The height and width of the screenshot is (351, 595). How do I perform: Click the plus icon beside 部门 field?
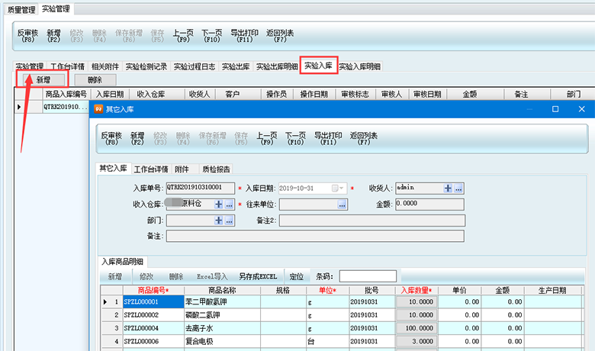(218, 220)
